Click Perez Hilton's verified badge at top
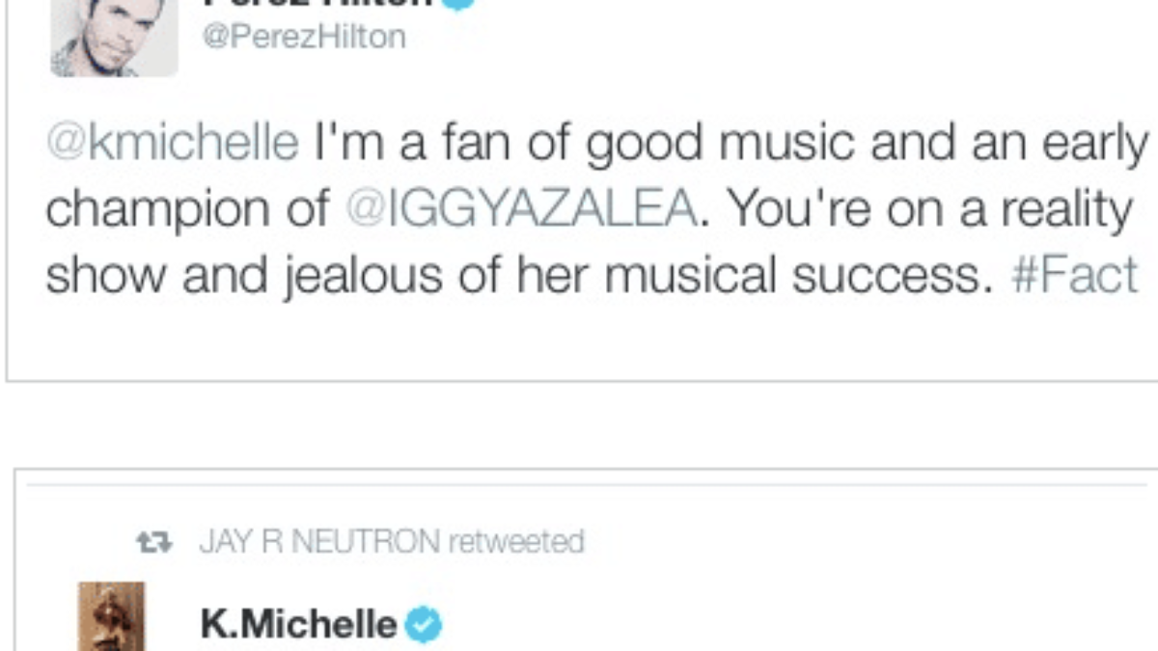Viewport: 1158px width, 651px height. (x=457, y=3)
